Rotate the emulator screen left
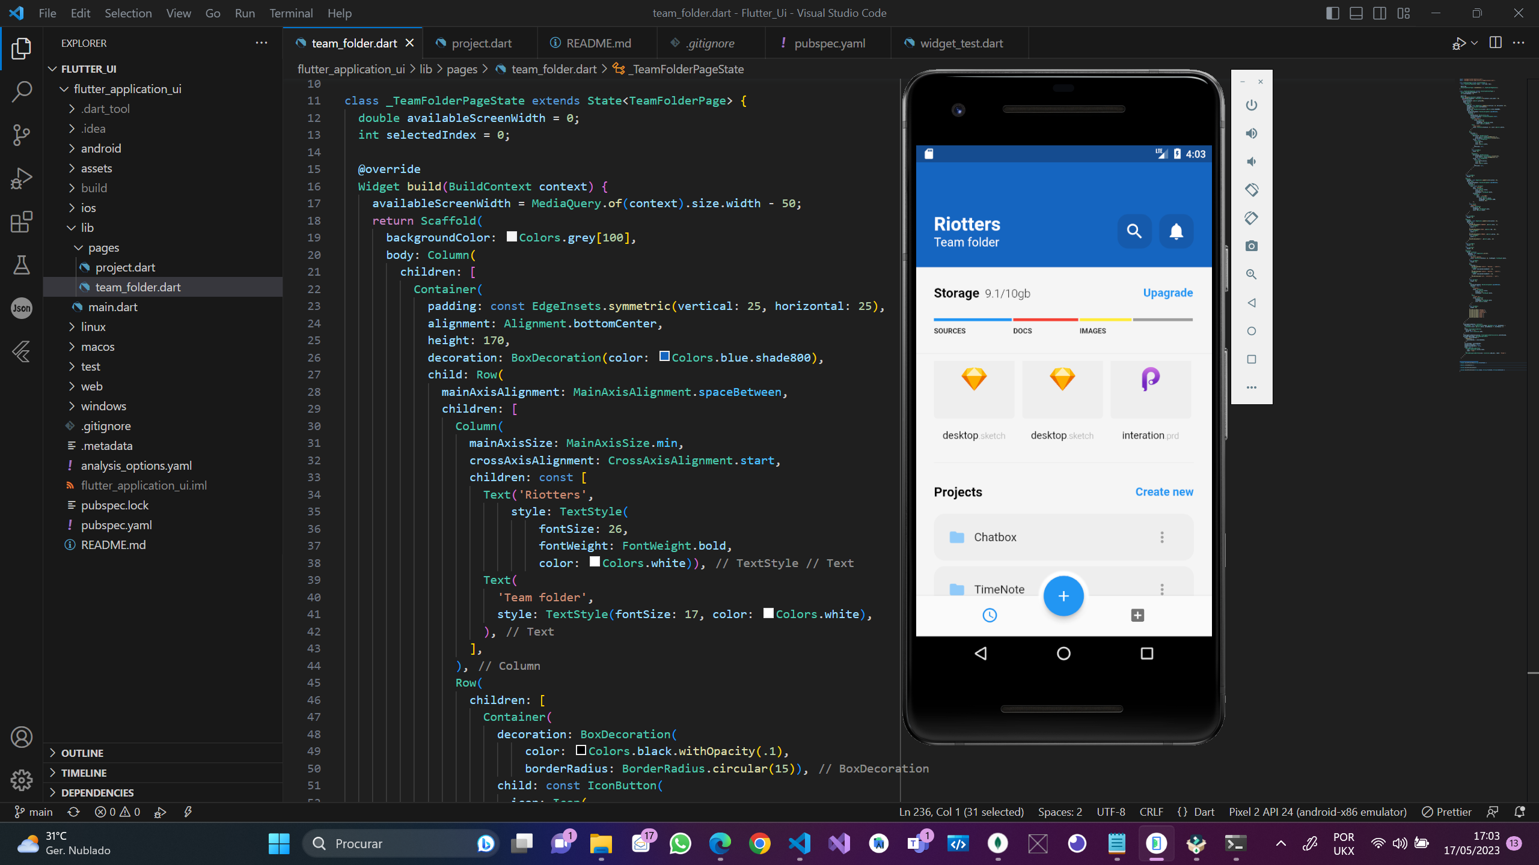Image resolution: width=1539 pixels, height=865 pixels. click(x=1251, y=190)
